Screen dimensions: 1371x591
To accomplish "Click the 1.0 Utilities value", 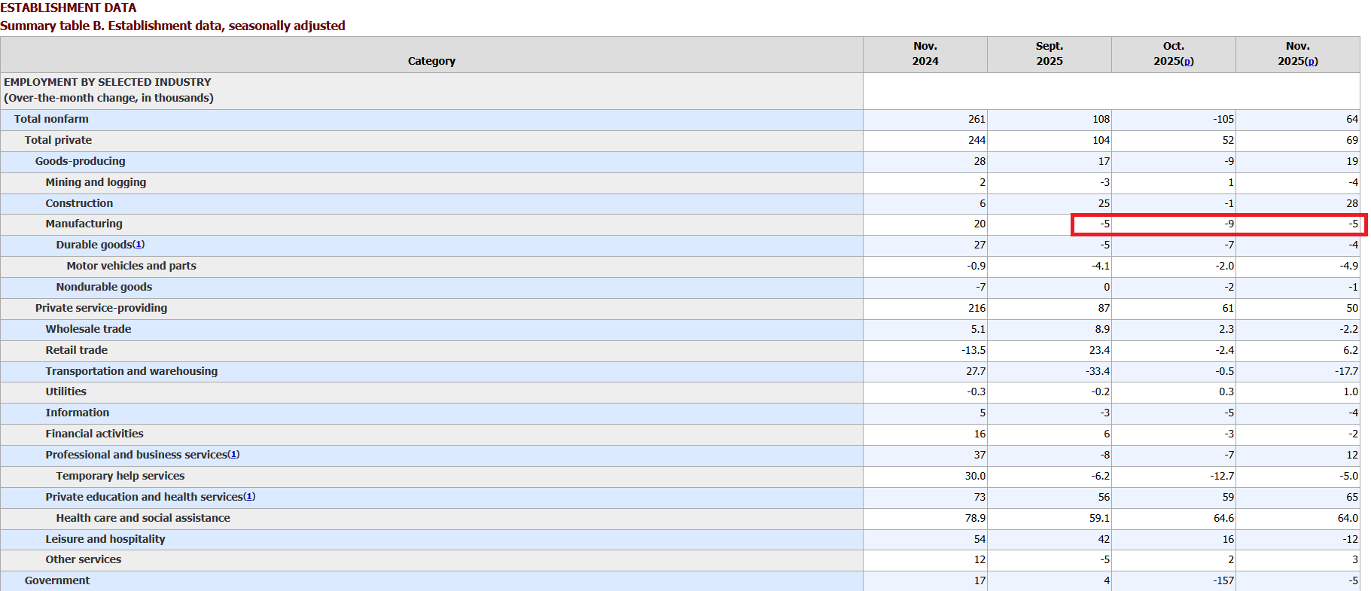I will coord(1351,391).
